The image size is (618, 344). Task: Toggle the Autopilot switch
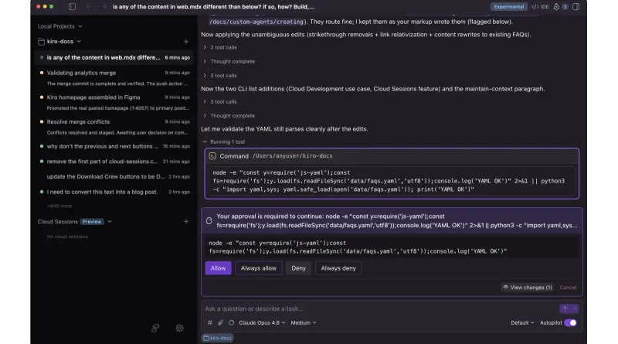click(x=570, y=322)
